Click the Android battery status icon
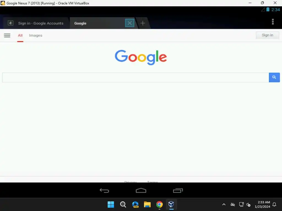The image size is (282, 211). [268, 10]
